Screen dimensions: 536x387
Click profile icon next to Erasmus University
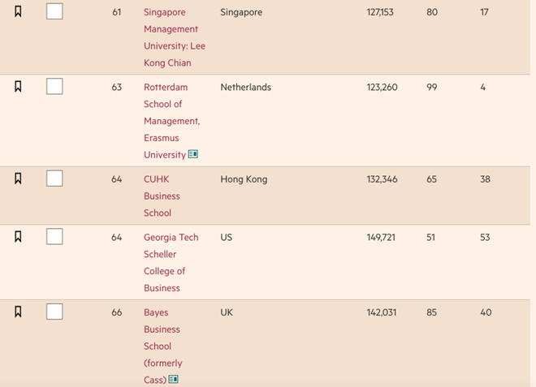(193, 154)
